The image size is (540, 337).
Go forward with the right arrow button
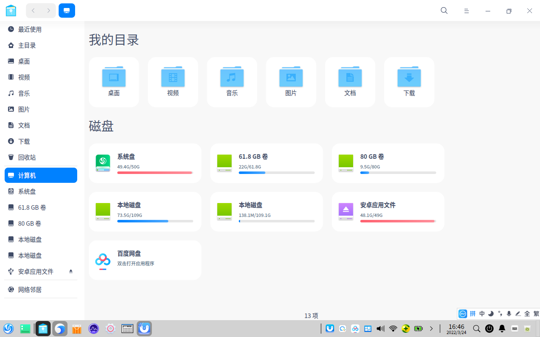pos(49,11)
